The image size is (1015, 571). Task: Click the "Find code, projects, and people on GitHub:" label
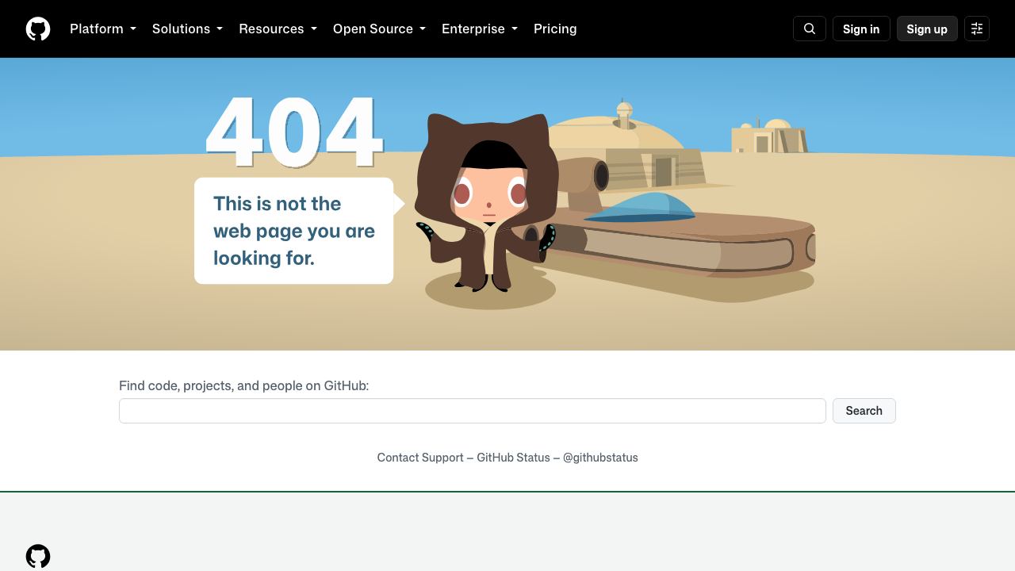click(x=244, y=385)
